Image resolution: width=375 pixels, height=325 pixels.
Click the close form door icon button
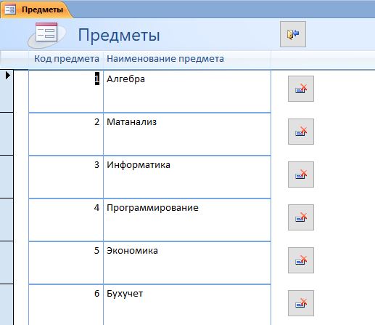(293, 34)
